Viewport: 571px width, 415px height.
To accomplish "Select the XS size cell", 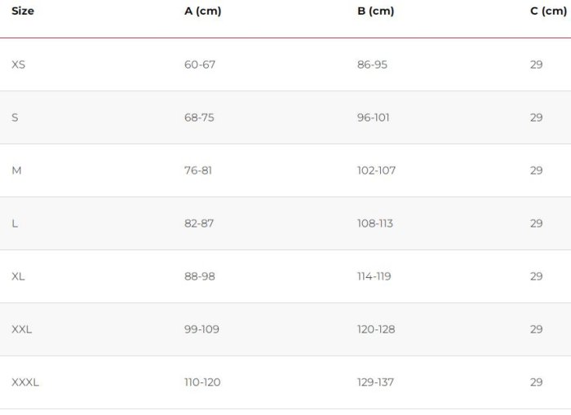I will click(x=19, y=64).
